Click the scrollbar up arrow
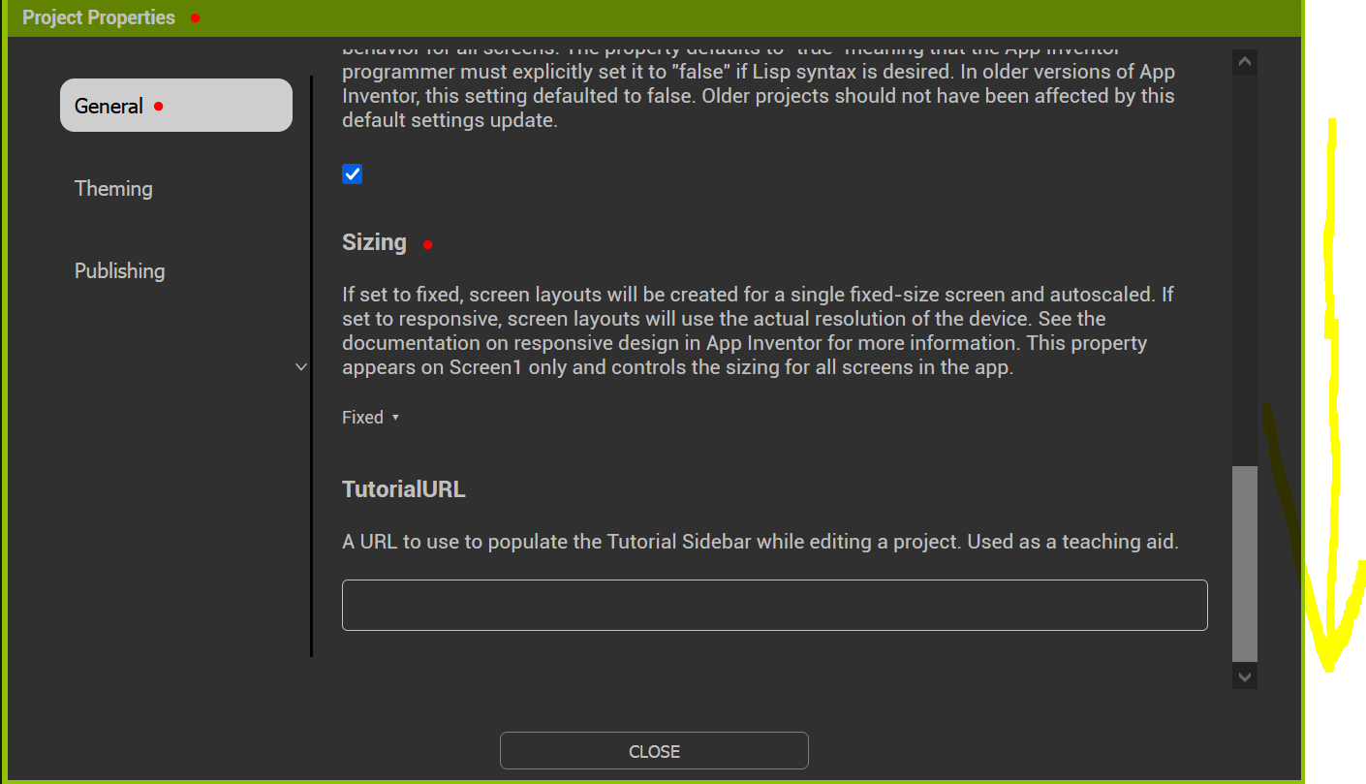Screen dimensions: 1366x784 [1244, 60]
